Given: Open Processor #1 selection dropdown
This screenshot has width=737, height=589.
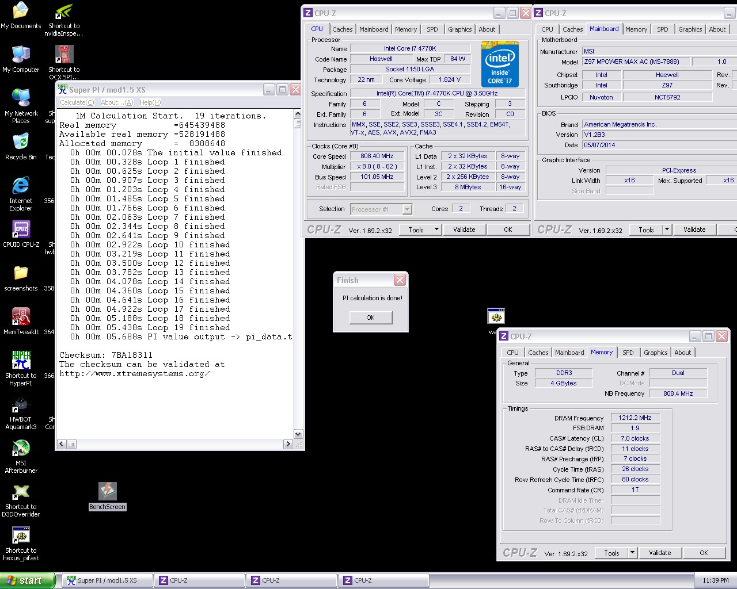Looking at the screenshot, I should [381, 209].
